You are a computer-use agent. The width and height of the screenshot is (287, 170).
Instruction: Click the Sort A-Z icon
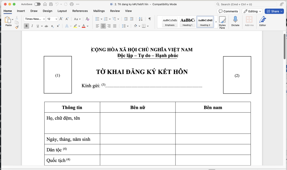pos(141,19)
